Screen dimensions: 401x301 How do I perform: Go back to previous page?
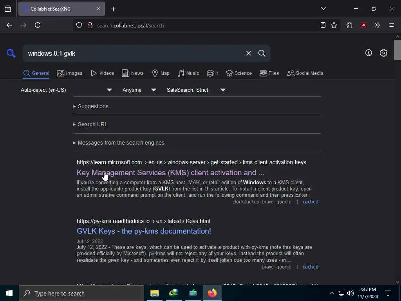click(9, 25)
